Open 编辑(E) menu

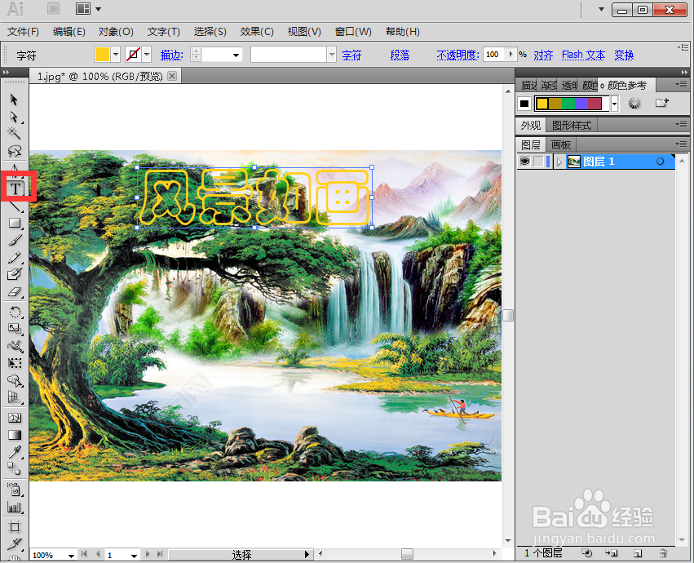point(69,32)
